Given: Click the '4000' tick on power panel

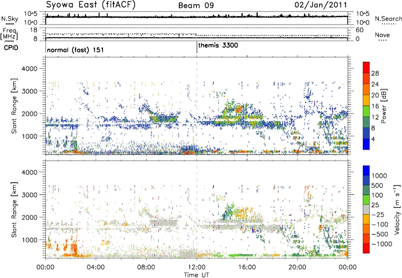Looking at the screenshot, I should pos(29,69).
